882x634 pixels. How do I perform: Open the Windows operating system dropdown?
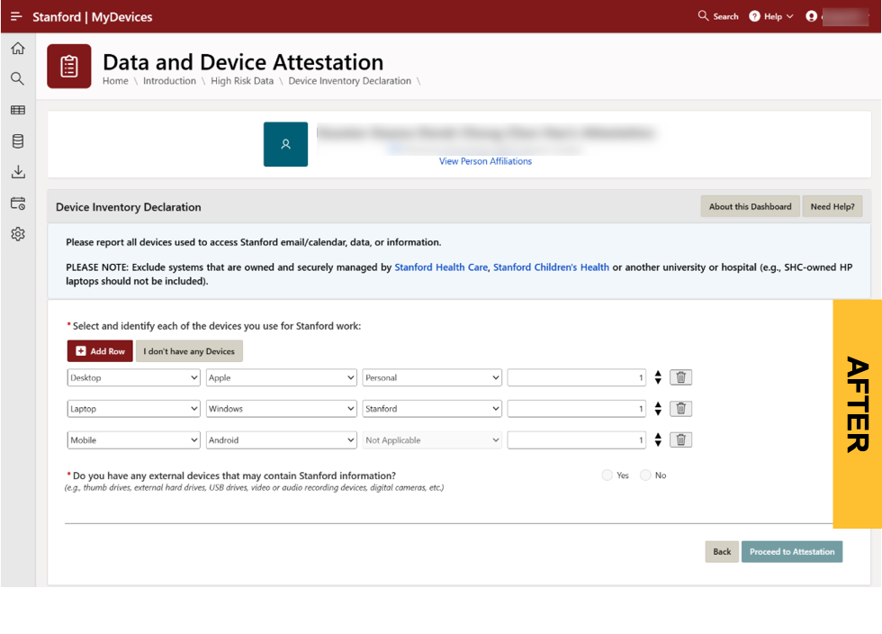tap(281, 408)
